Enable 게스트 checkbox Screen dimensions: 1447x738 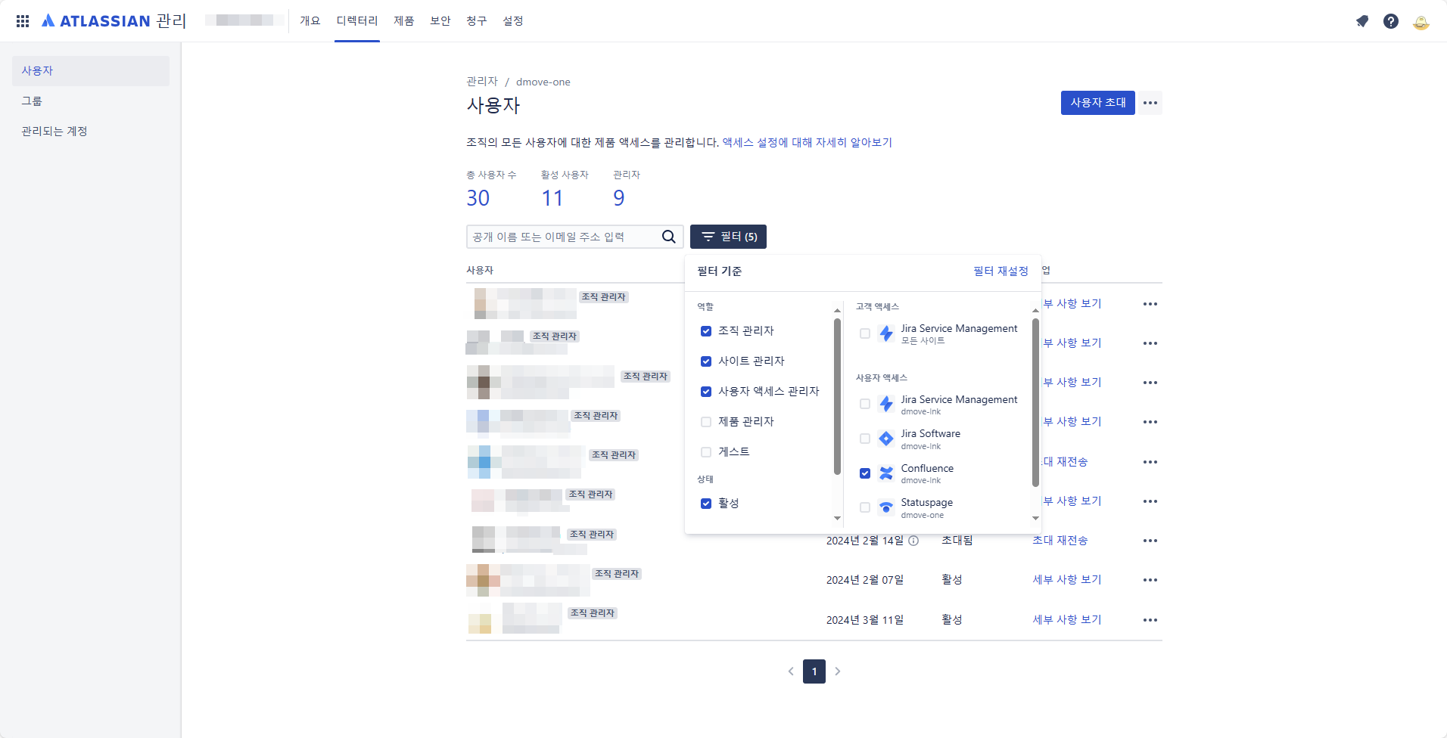click(706, 452)
